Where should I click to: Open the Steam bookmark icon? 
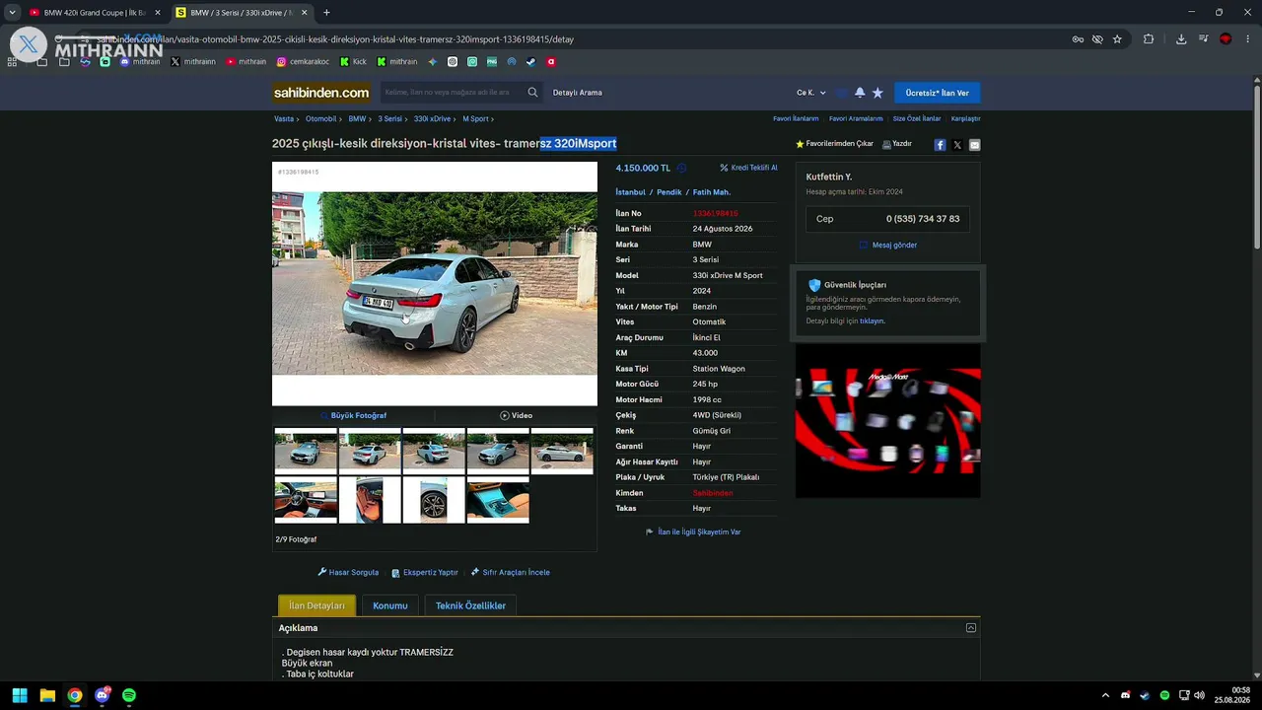pyautogui.click(x=531, y=61)
